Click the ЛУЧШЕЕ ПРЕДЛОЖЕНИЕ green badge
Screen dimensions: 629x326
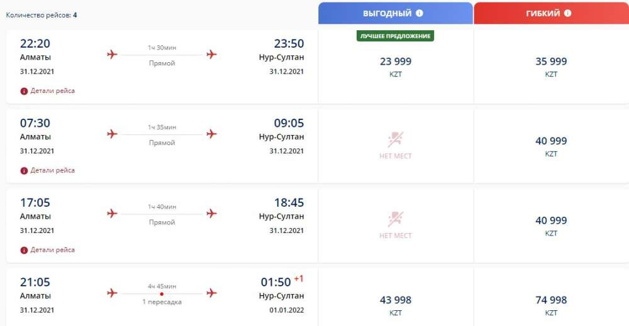click(395, 36)
